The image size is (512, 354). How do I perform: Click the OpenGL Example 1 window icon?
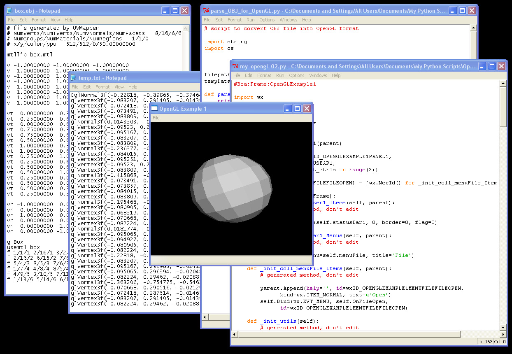click(155, 109)
